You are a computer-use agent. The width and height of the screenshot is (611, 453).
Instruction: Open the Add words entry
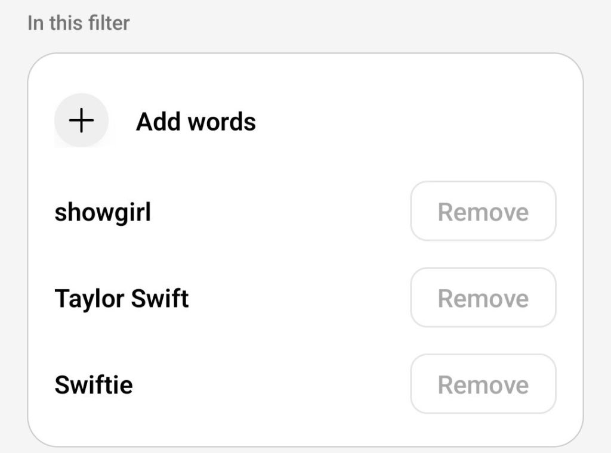point(196,122)
